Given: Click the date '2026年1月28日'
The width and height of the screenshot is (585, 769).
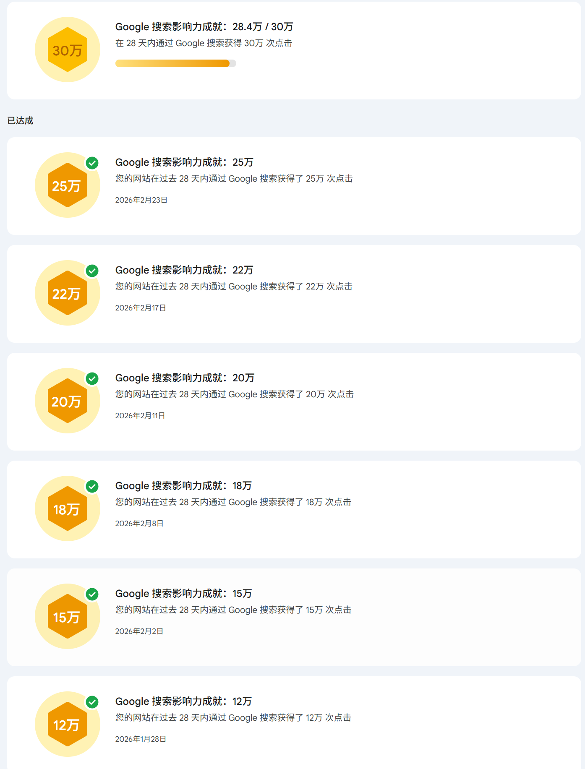Looking at the screenshot, I should 141,739.
